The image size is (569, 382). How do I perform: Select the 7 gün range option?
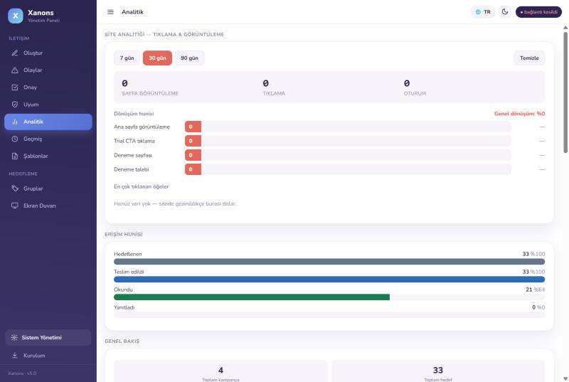click(x=127, y=58)
